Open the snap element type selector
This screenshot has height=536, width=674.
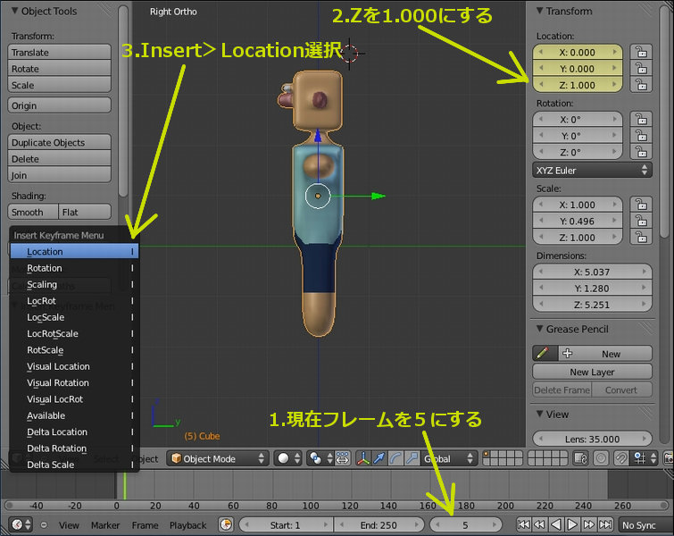tap(645, 458)
